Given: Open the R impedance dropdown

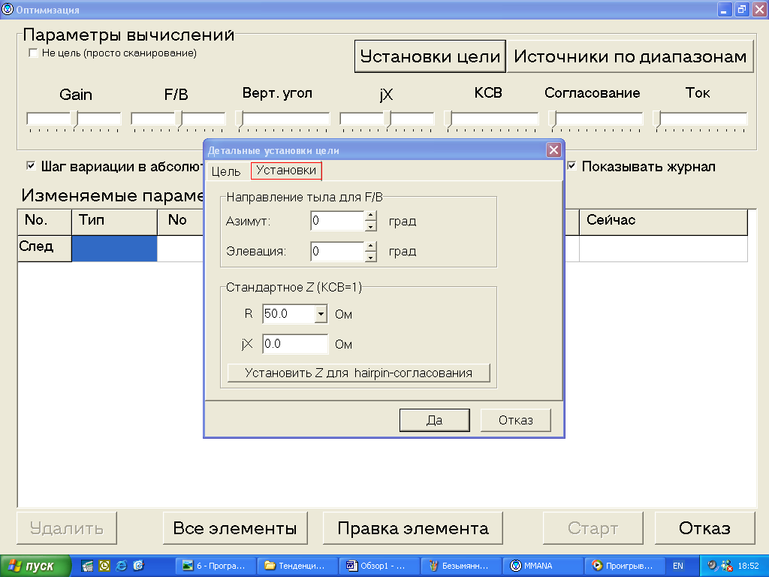Looking at the screenshot, I should [x=321, y=314].
